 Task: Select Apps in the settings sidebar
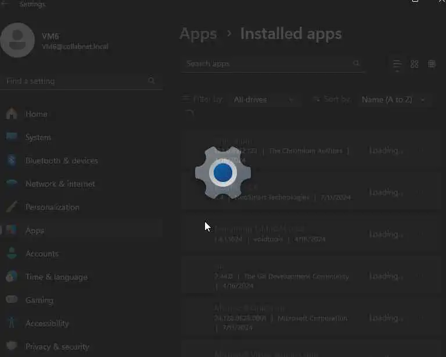81,230
